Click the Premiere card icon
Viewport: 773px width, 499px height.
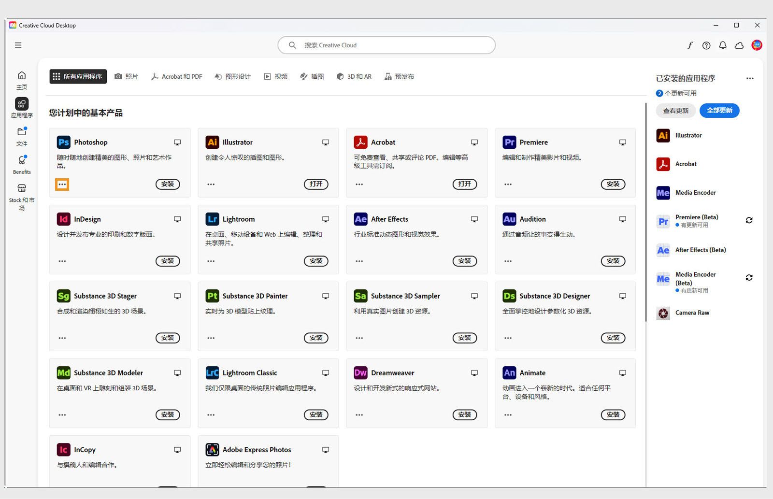[509, 142]
